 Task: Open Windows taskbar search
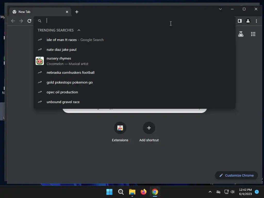pyautogui.click(x=121, y=192)
